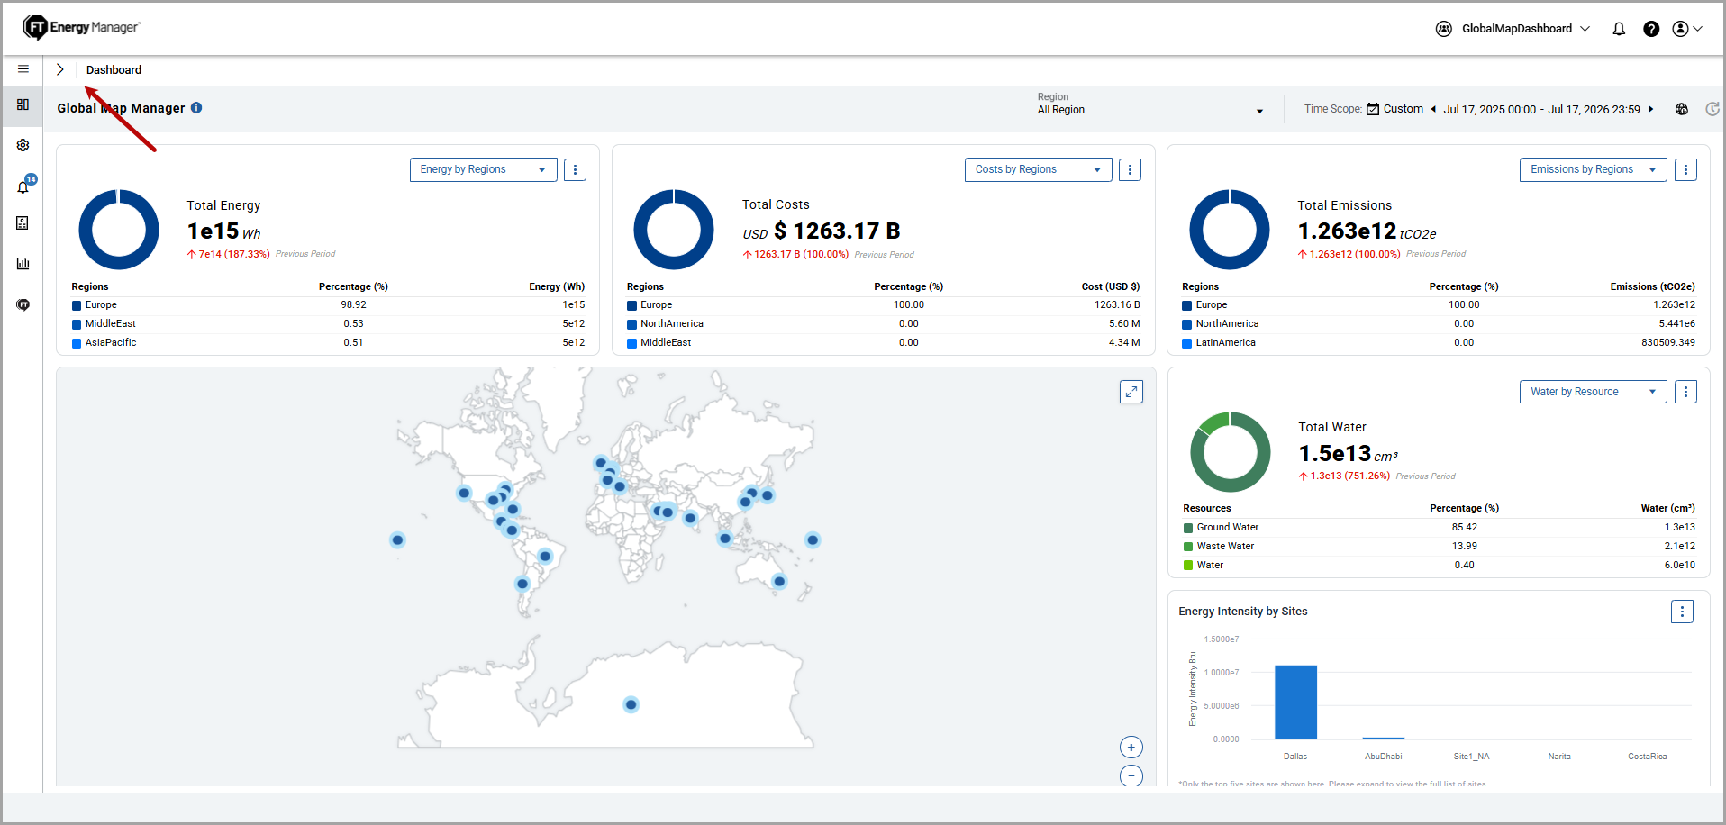Open sidebar alarms bell with badge 14

click(x=23, y=186)
